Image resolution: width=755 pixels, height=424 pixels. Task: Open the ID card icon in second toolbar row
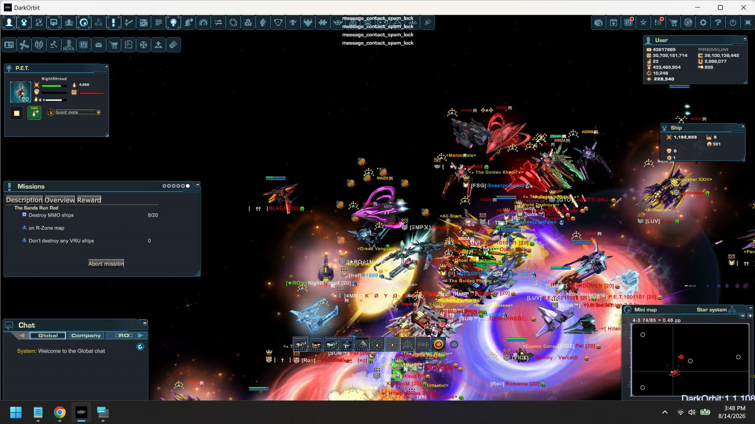[x=9, y=45]
